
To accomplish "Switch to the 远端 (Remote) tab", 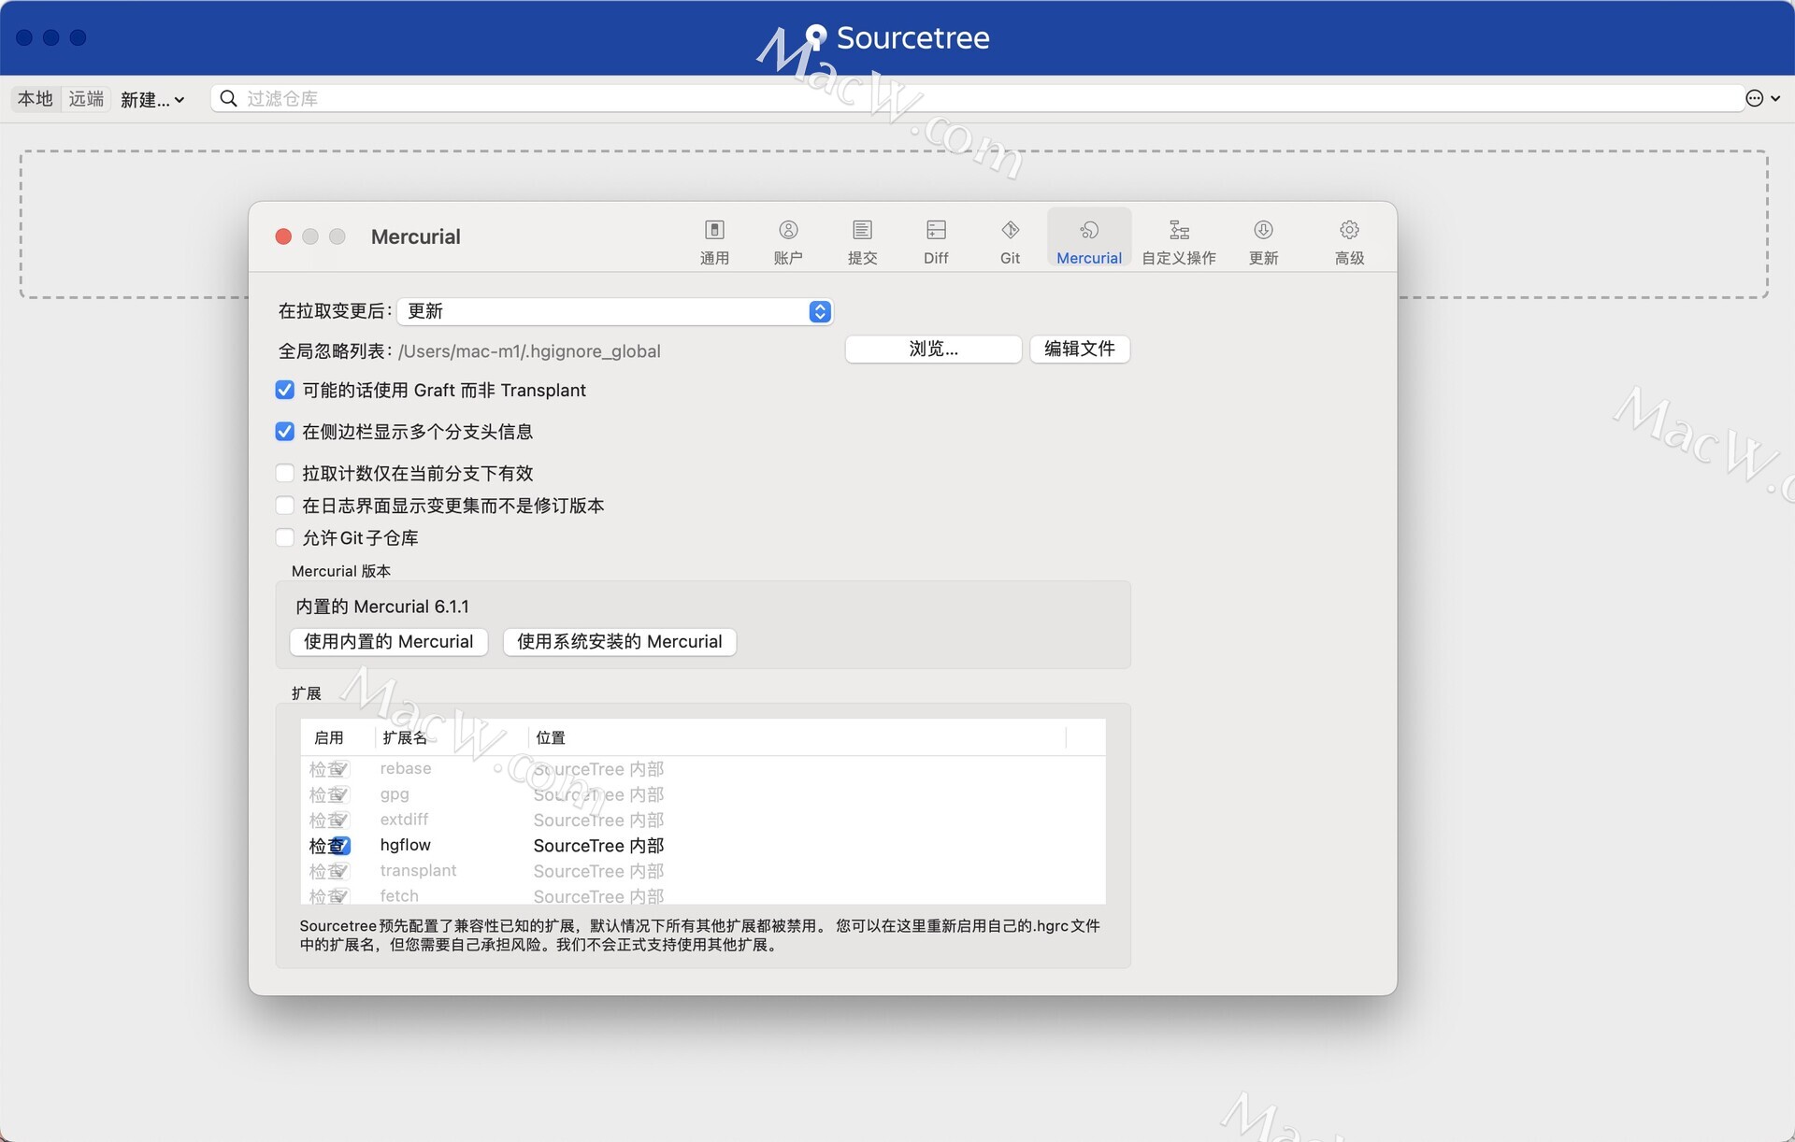I will (x=86, y=98).
